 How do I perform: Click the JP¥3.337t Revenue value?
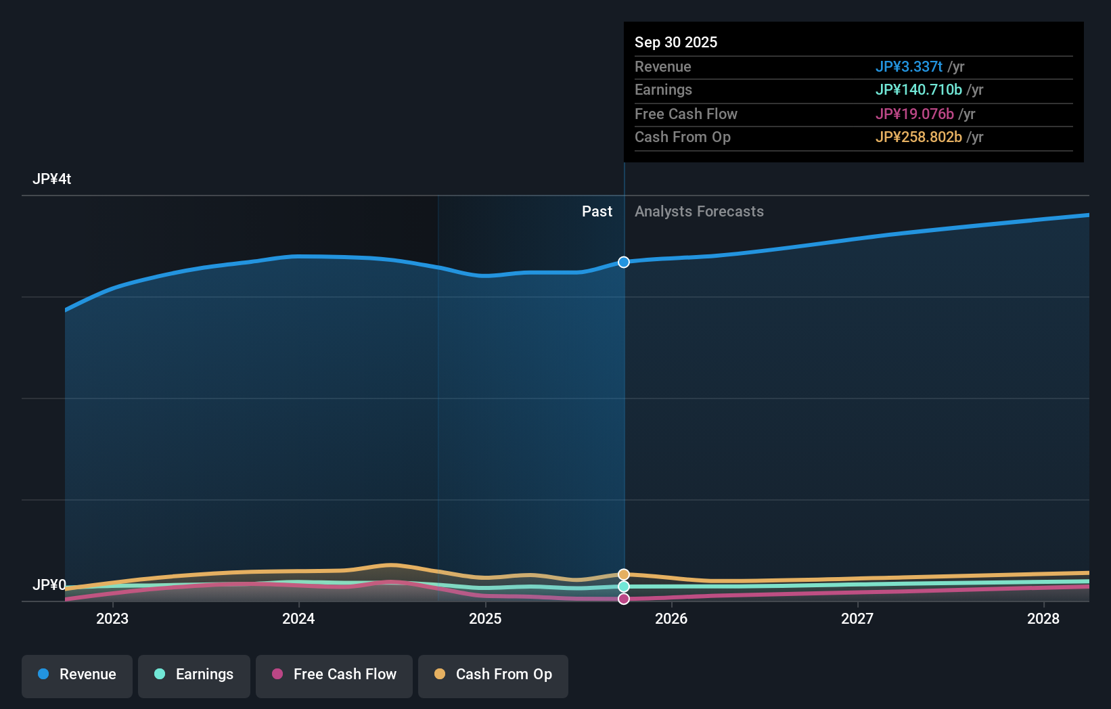pyautogui.click(x=909, y=67)
